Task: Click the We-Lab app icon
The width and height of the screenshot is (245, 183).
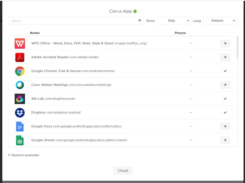Action: 20,99
